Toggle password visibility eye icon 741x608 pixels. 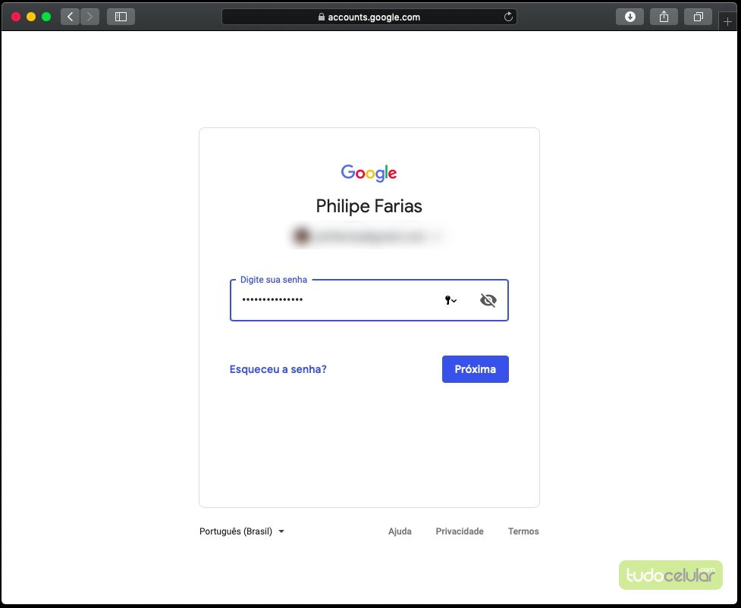tap(488, 300)
